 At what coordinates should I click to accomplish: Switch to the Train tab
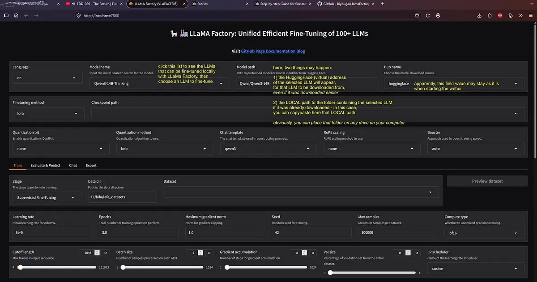17,165
